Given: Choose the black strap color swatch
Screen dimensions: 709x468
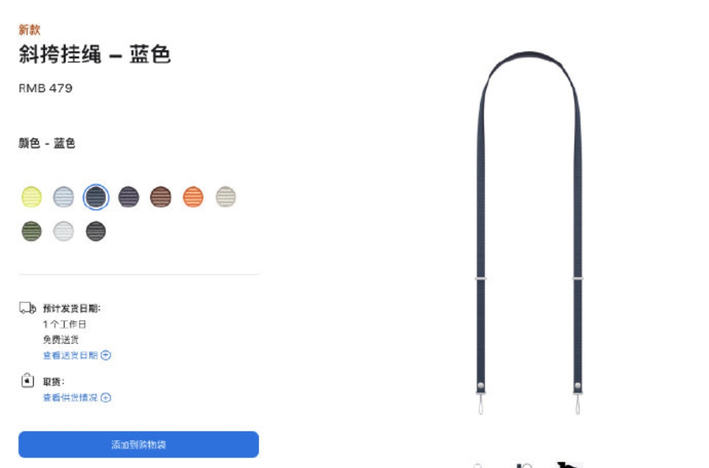Looking at the screenshot, I should coord(96,231).
